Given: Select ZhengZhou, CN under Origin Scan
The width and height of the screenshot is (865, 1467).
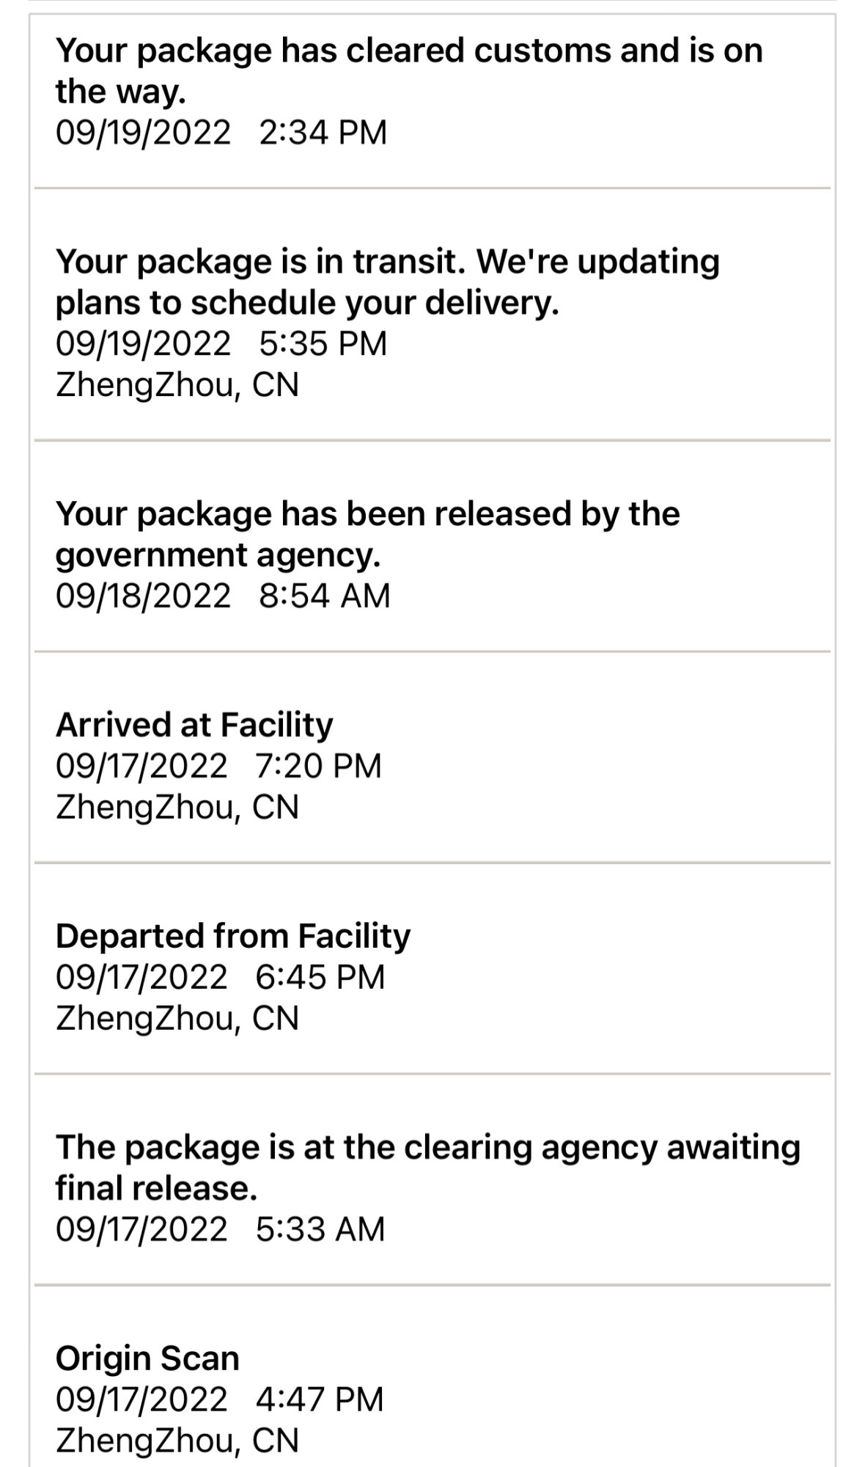Looking at the screenshot, I should [177, 1441].
